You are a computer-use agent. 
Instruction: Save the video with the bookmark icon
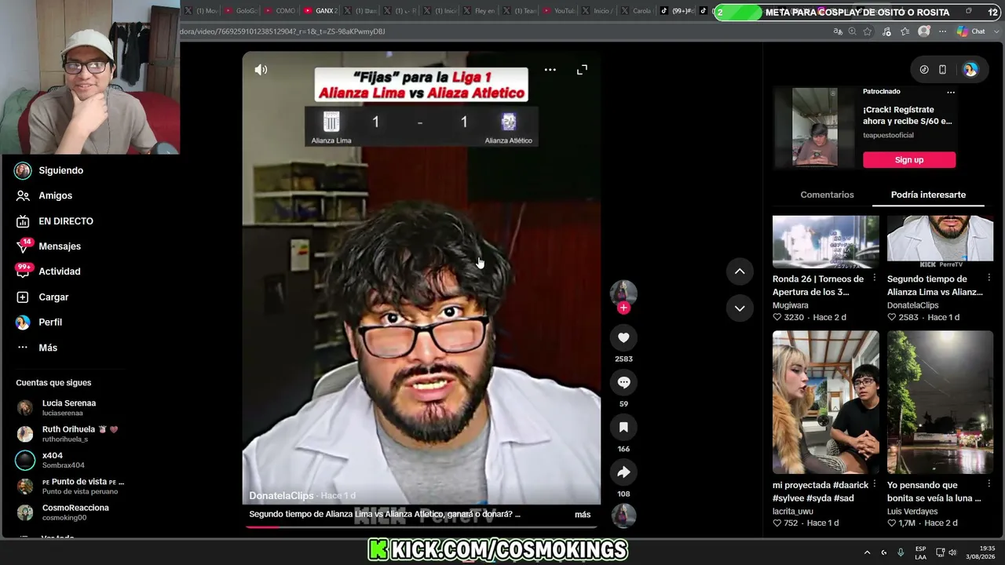tap(623, 427)
